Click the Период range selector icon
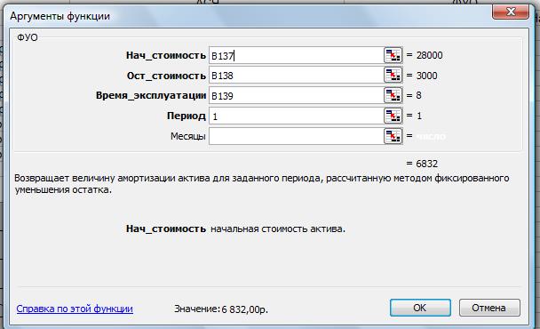This screenshot has width=540, height=329. click(393, 116)
